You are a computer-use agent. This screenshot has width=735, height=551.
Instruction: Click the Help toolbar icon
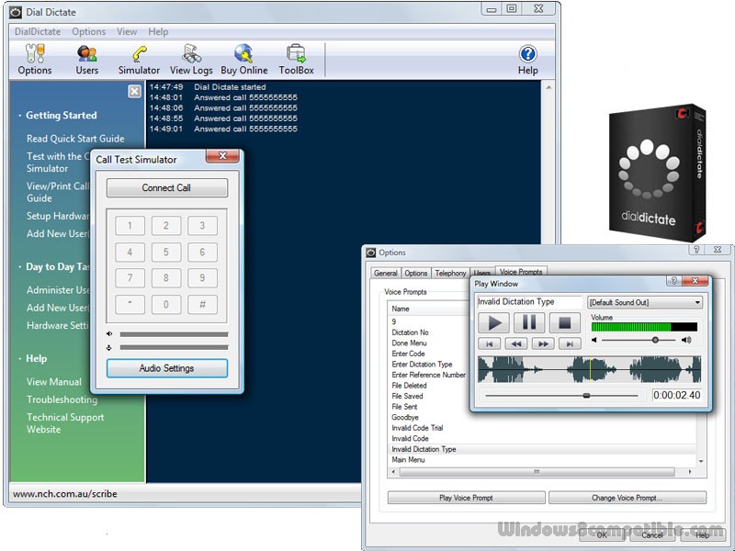pos(527,60)
